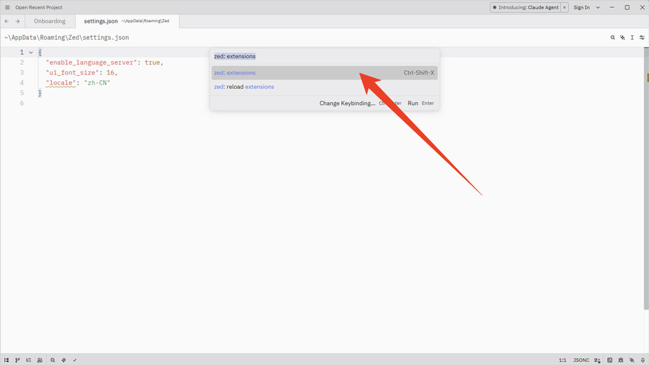Viewport: 649px width, 365px height.
Task: Click the "zh-CN" value
Action: [97, 83]
